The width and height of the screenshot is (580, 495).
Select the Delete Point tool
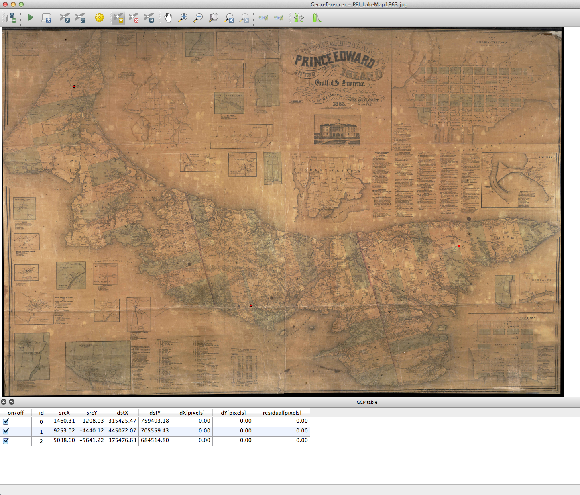(x=134, y=18)
